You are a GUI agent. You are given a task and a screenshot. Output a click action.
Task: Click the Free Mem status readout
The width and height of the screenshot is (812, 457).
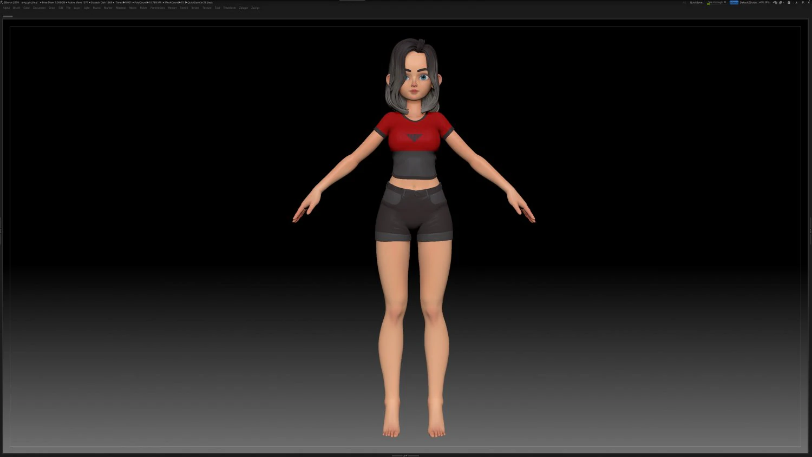pyautogui.click(x=53, y=2)
